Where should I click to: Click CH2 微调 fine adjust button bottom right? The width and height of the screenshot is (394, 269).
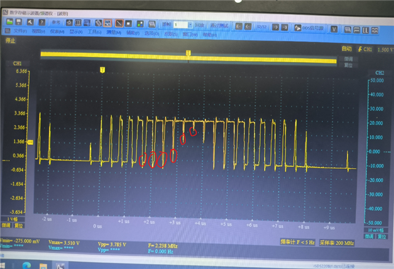coord(369,236)
